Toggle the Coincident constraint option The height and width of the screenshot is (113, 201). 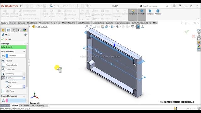tap(3, 69)
